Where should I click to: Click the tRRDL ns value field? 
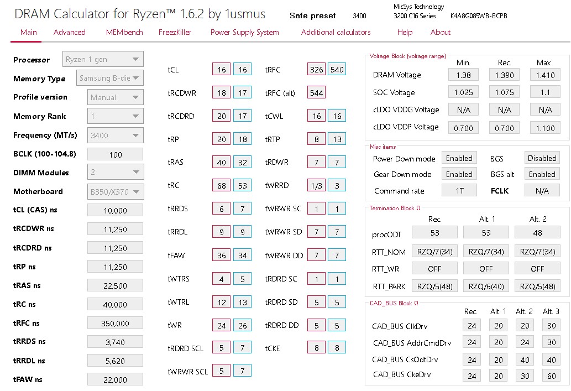[x=115, y=361]
